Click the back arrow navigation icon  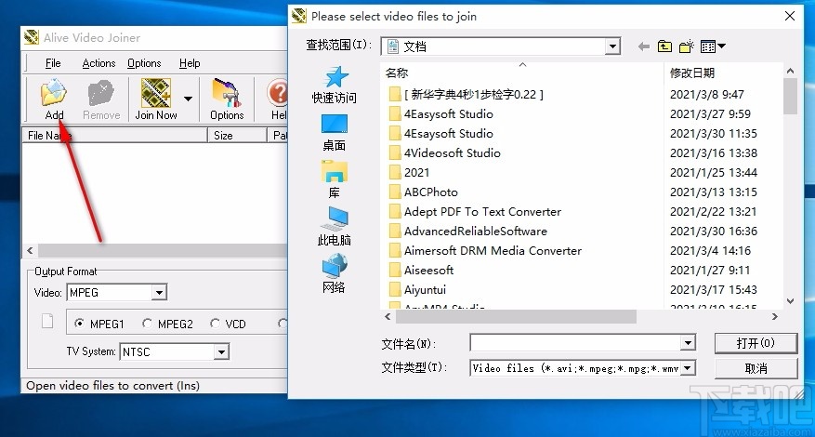pos(644,46)
